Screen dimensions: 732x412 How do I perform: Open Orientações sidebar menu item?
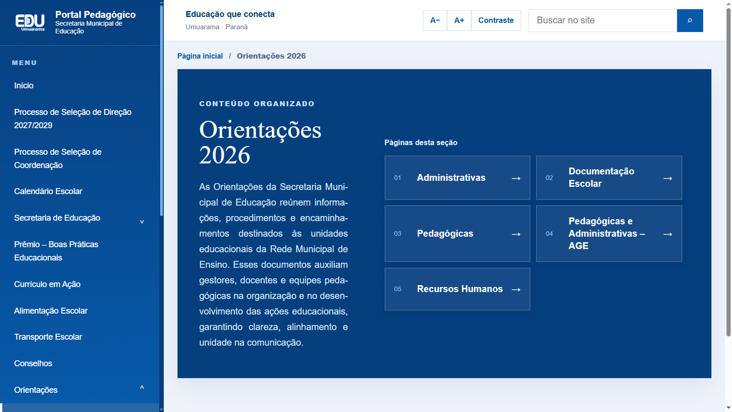(x=36, y=390)
